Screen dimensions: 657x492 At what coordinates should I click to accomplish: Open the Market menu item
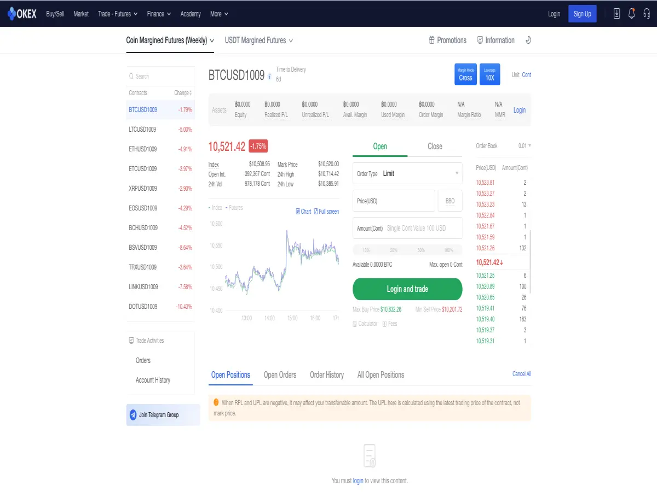[81, 14]
